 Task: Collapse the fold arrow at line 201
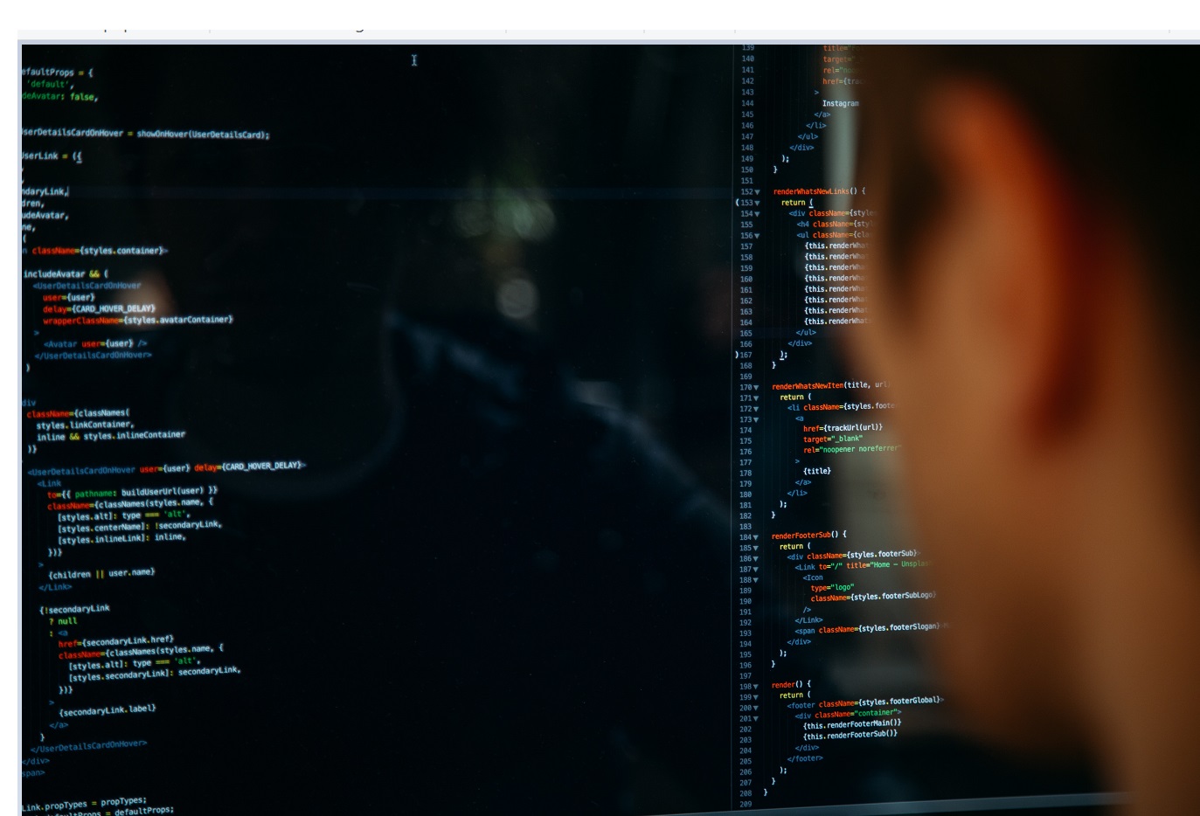click(755, 719)
